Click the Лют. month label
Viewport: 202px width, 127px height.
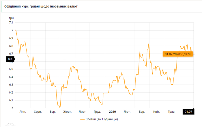tap(127, 111)
